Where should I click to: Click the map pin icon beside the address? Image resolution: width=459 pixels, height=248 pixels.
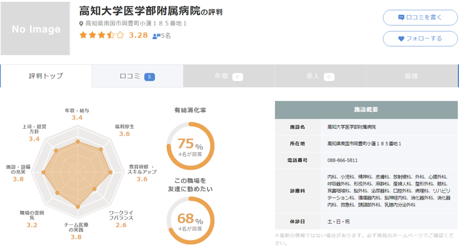tap(81, 24)
